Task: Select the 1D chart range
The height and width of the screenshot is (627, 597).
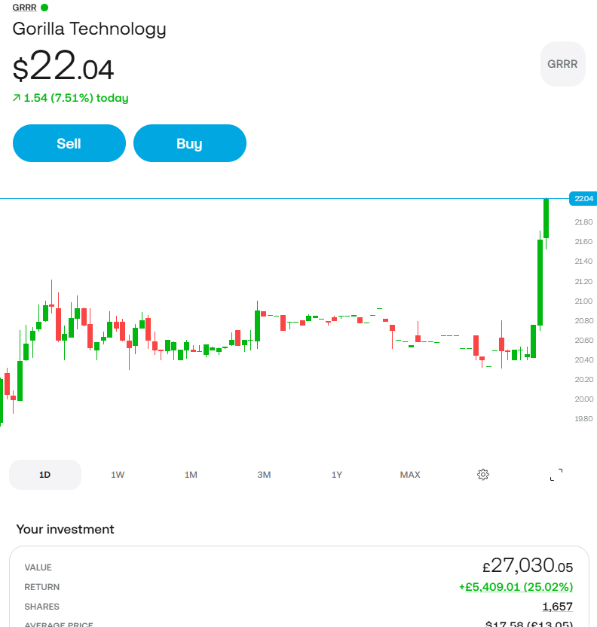Action: tap(44, 475)
